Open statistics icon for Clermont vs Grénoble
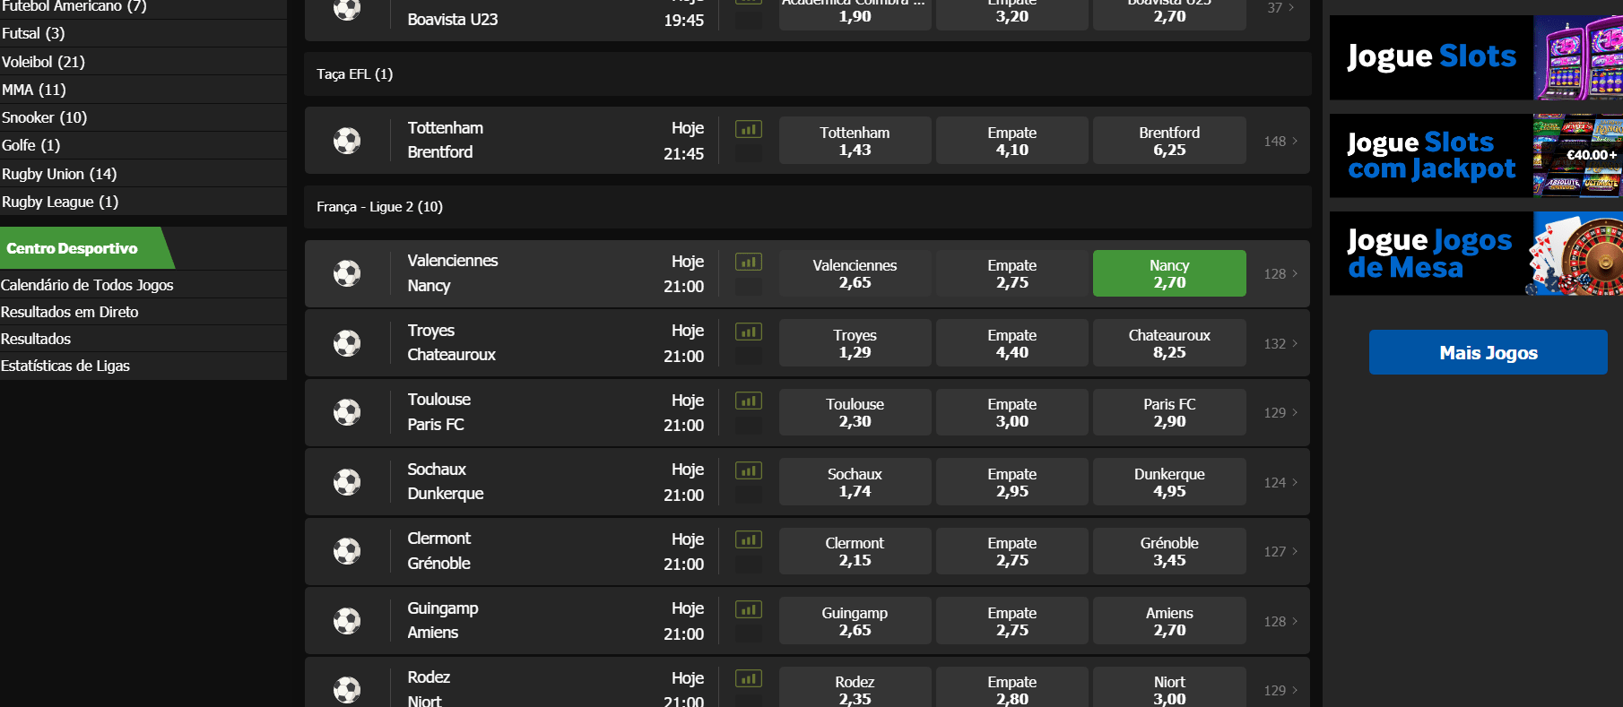The width and height of the screenshot is (1623, 707). [749, 539]
